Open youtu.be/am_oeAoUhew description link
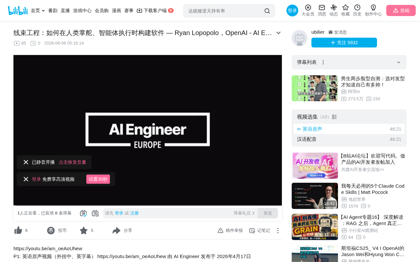420x262 pixels. pos(48,248)
